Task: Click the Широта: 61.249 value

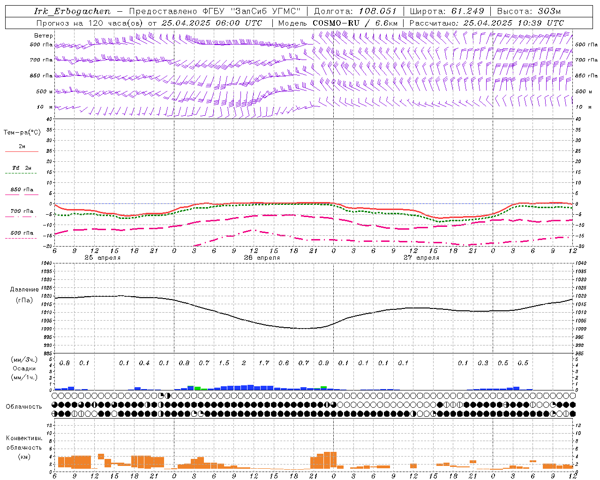Action: coord(447,11)
